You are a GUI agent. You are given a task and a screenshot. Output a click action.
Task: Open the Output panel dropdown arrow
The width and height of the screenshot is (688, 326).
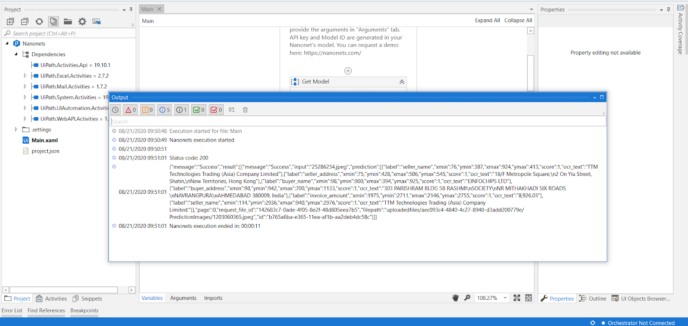point(595,98)
